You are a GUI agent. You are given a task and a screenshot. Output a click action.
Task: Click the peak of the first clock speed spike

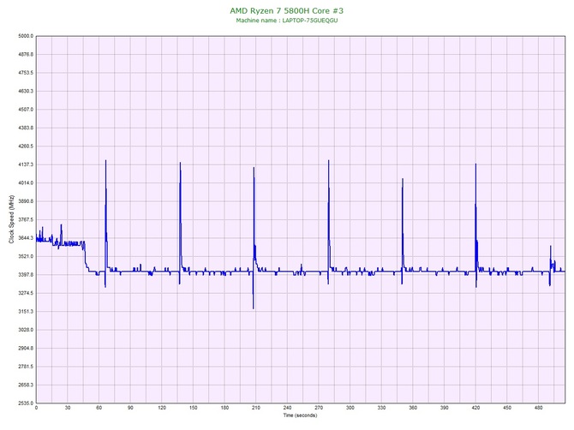point(105,160)
